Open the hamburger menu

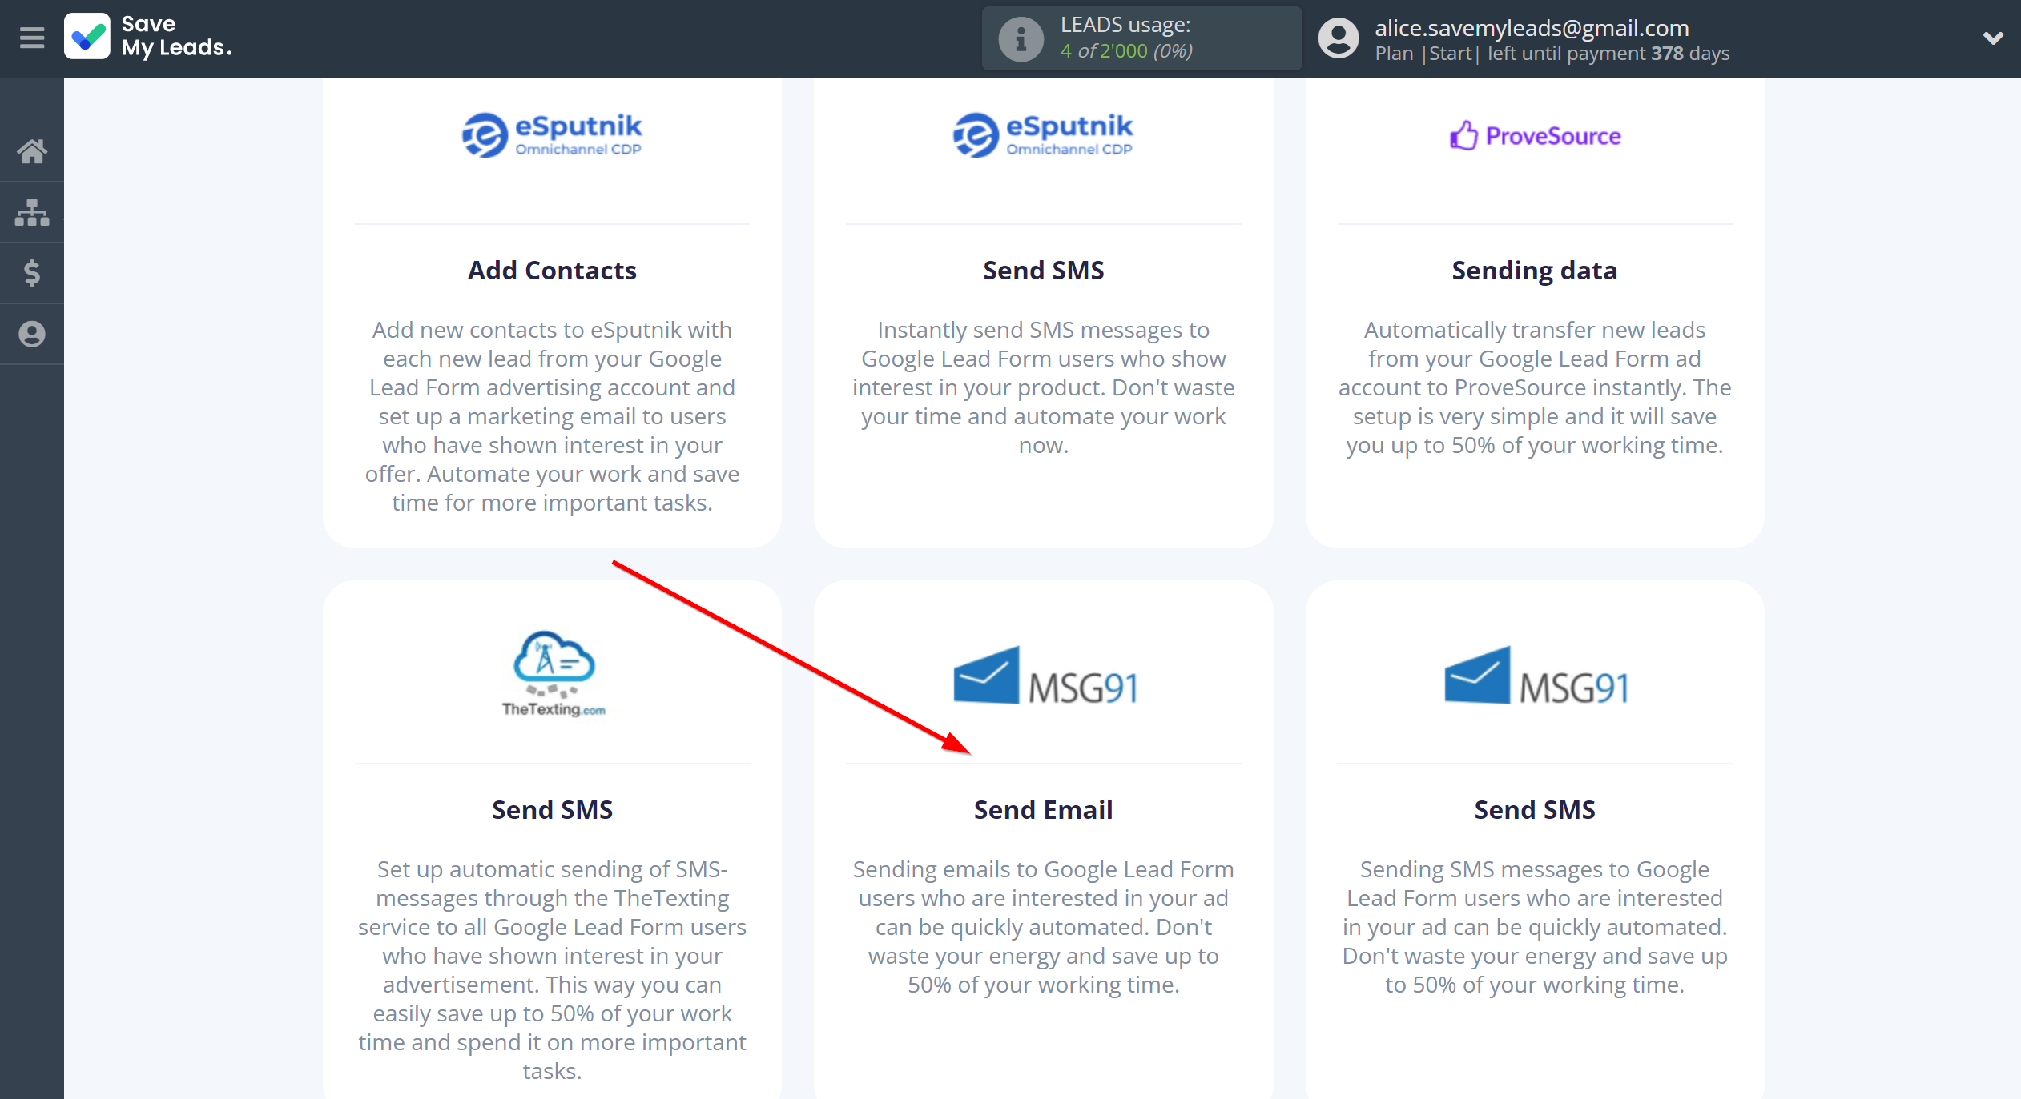(x=32, y=38)
